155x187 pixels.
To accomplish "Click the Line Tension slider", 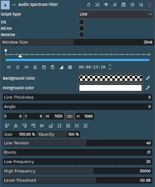I will pos(77,143).
